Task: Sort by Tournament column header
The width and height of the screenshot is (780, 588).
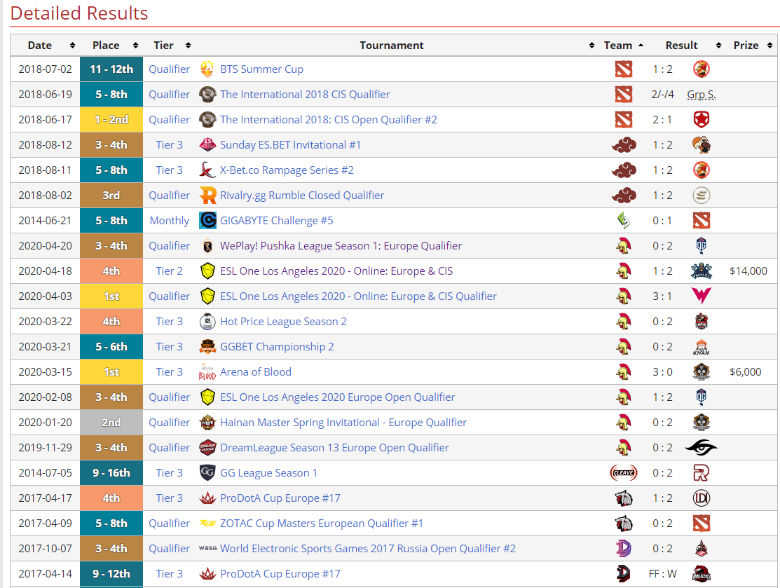Action: (x=392, y=46)
